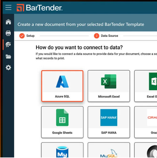The width and height of the screenshot is (157, 158).
Task: Open the folder icon in the sidebar
Action: tap(8, 57)
